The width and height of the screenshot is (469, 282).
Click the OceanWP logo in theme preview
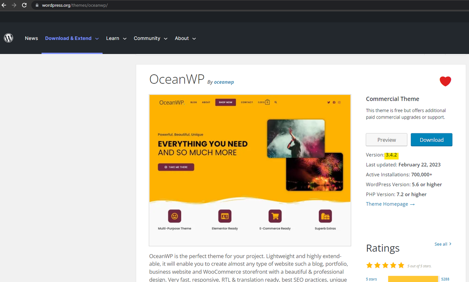(x=172, y=103)
